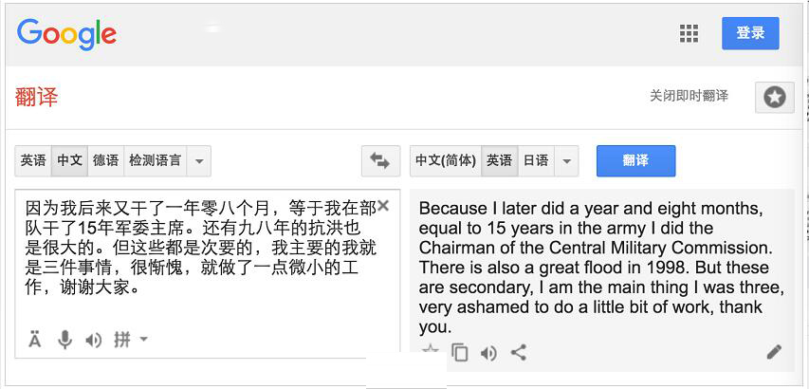
Task: Open the special characters keyboard (Ä) icon
Action: pyautogui.click(x=34, y=340)
